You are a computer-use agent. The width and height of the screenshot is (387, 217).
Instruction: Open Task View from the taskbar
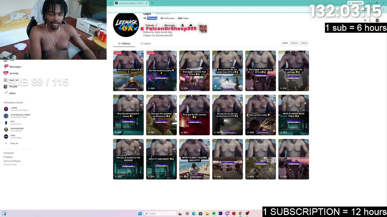point(180,213)
